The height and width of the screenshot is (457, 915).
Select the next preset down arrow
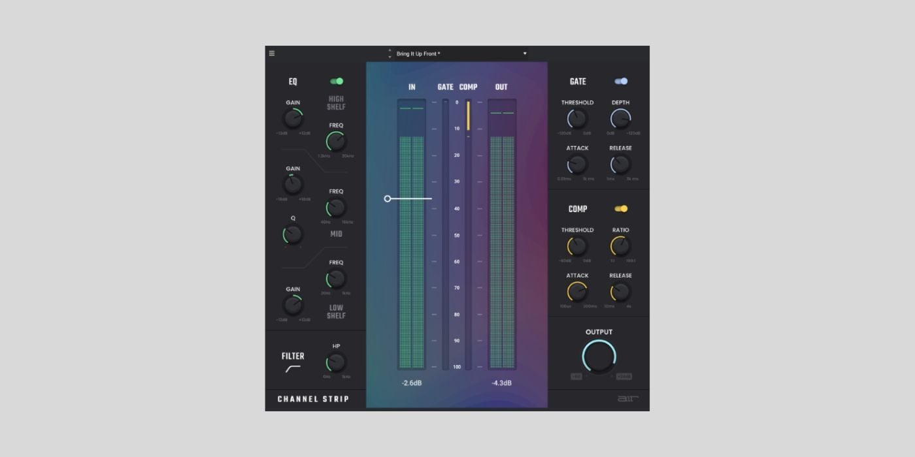(x=390, y=57)
